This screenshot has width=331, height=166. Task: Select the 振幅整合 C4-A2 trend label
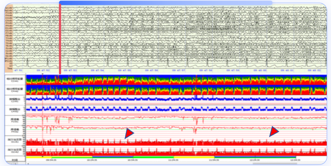tap(15, 110)
